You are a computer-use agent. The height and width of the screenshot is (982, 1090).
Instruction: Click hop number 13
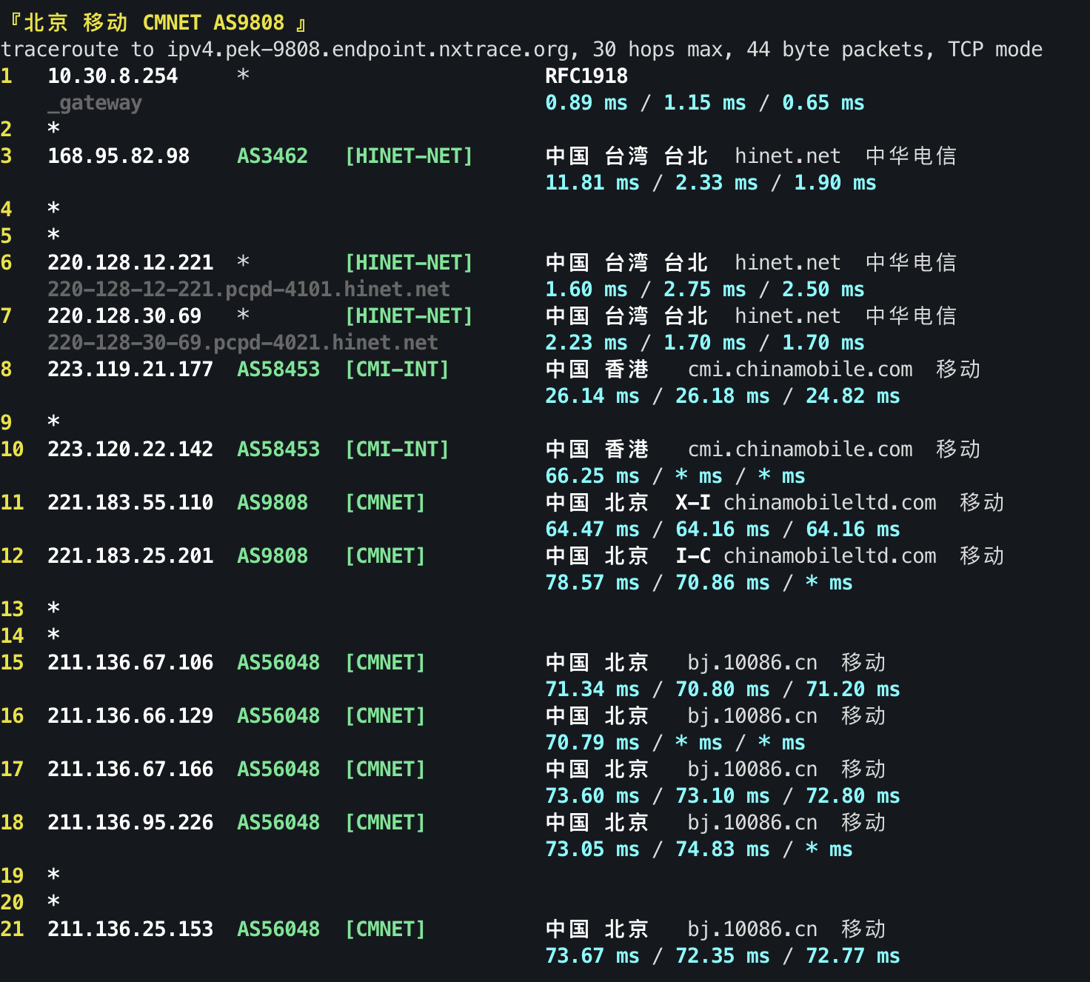click(12, 609)
